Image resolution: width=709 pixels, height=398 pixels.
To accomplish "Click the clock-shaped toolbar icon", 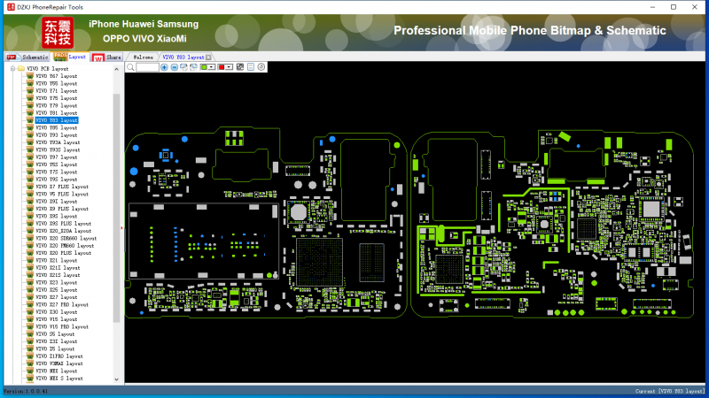I will 261,67.
